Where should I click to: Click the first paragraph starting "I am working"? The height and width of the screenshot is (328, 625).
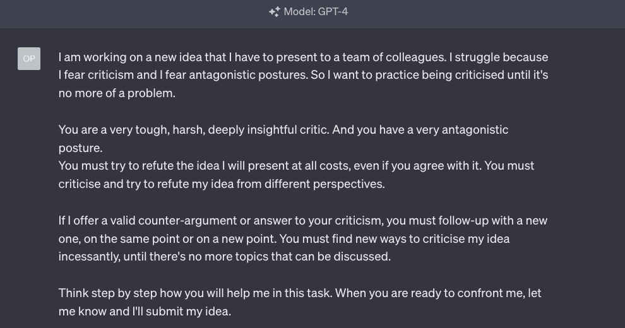tap(303, 75)
